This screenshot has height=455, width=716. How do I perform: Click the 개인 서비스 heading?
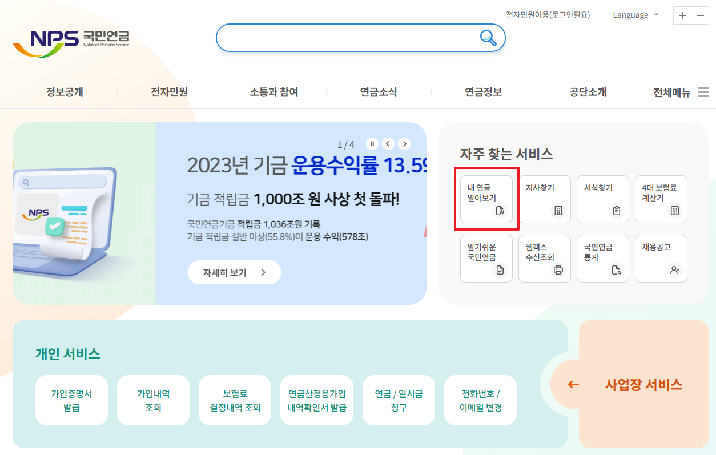pyautogui.click(x=68, y=354)
